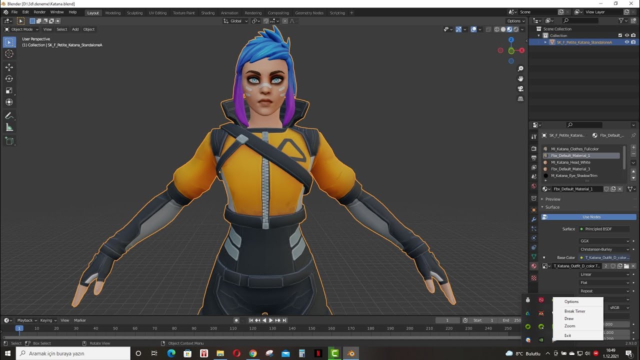
Task: Click the Blender icon in Windows taskbar
Action: (351, 353)
